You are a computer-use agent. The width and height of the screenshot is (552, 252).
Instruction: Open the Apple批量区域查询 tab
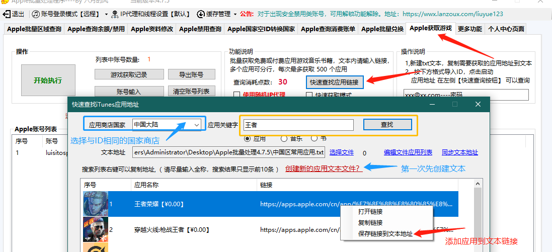(x=34, y=29)
